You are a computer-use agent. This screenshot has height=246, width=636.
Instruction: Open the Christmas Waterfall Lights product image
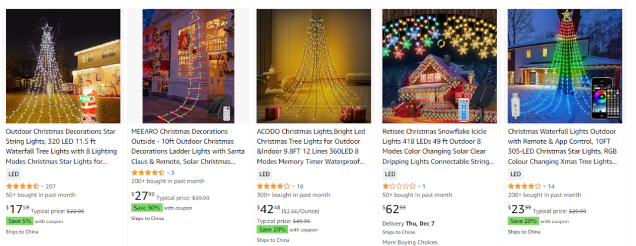tap(565, 66)
